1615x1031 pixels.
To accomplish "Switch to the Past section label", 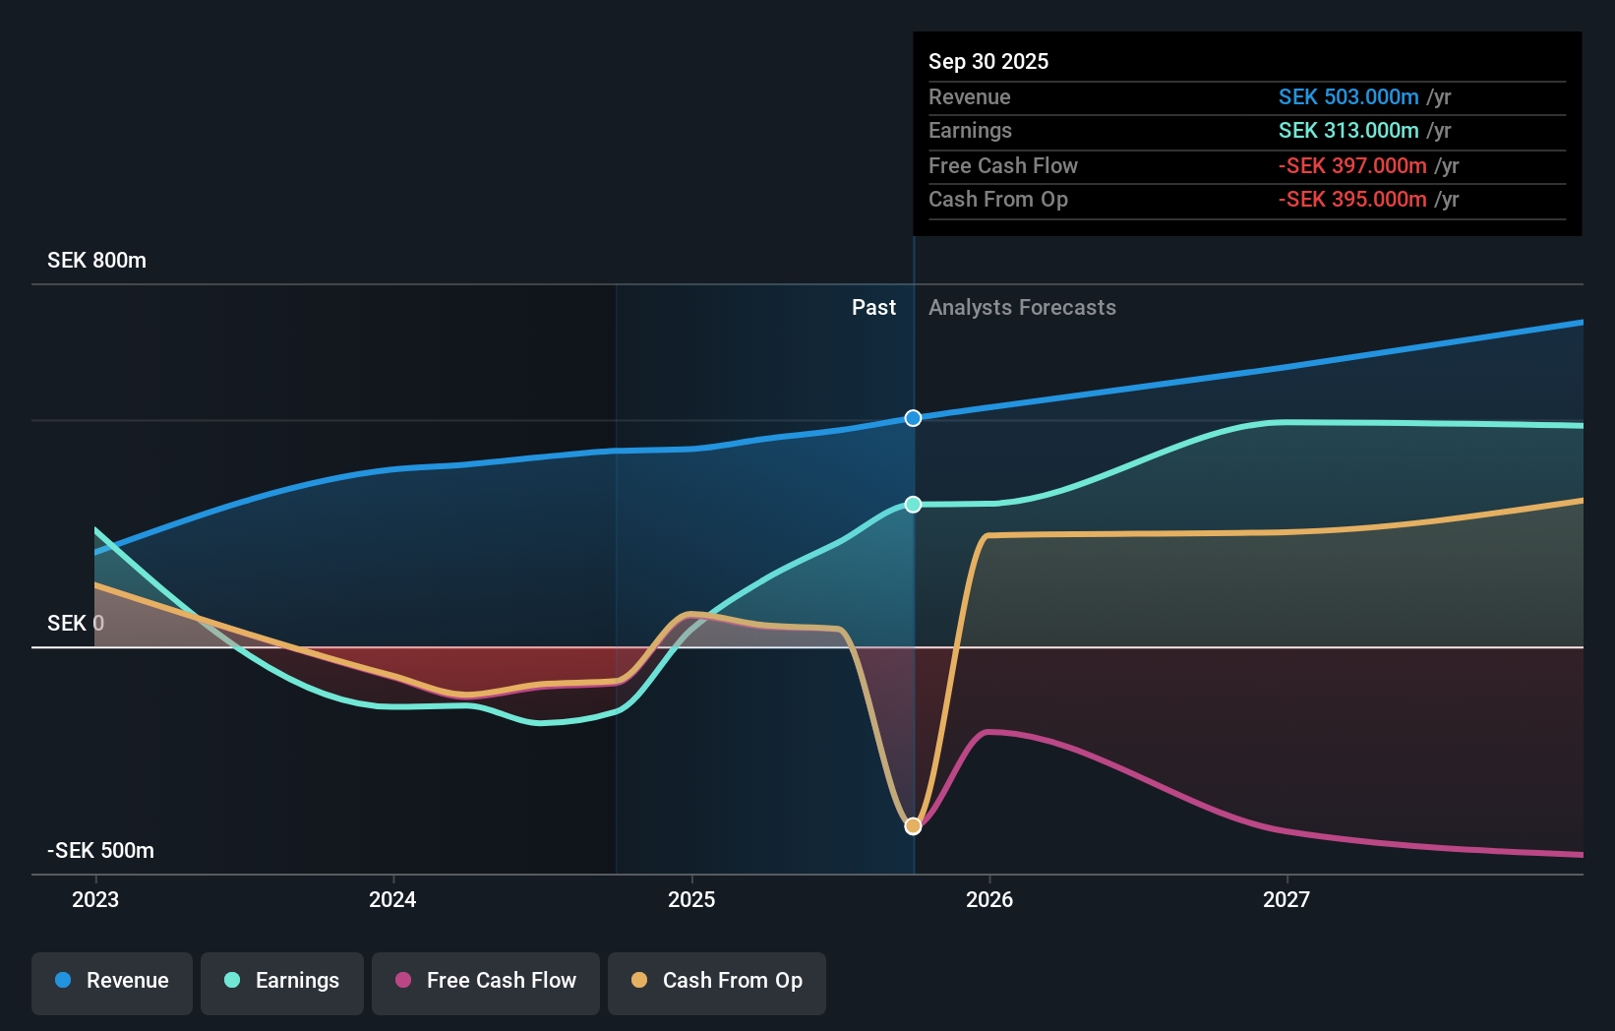I will click(x=873, y=307).
